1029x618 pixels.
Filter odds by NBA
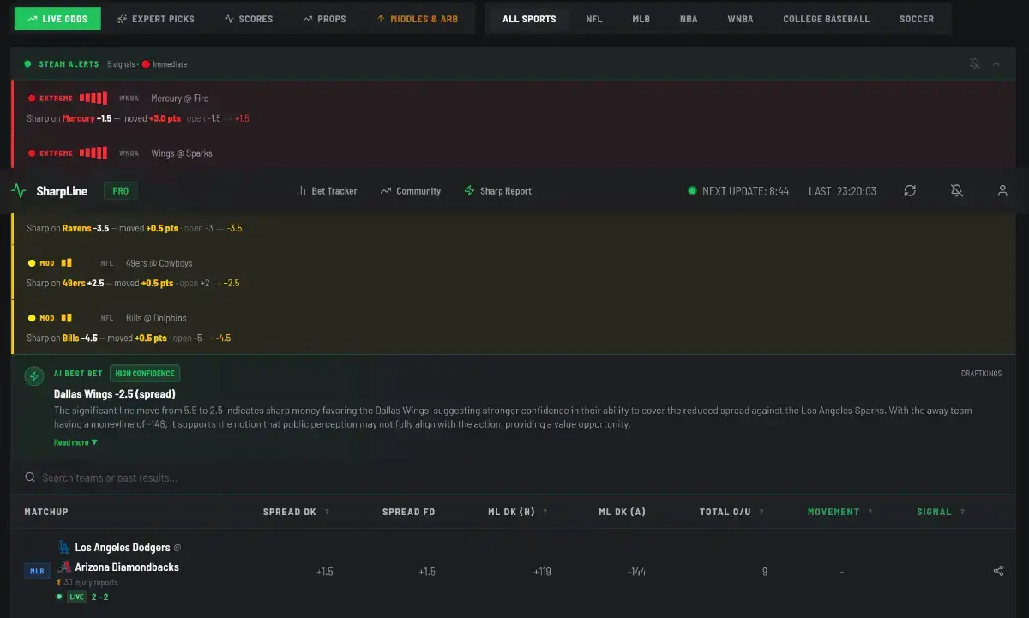pos(689,19)
